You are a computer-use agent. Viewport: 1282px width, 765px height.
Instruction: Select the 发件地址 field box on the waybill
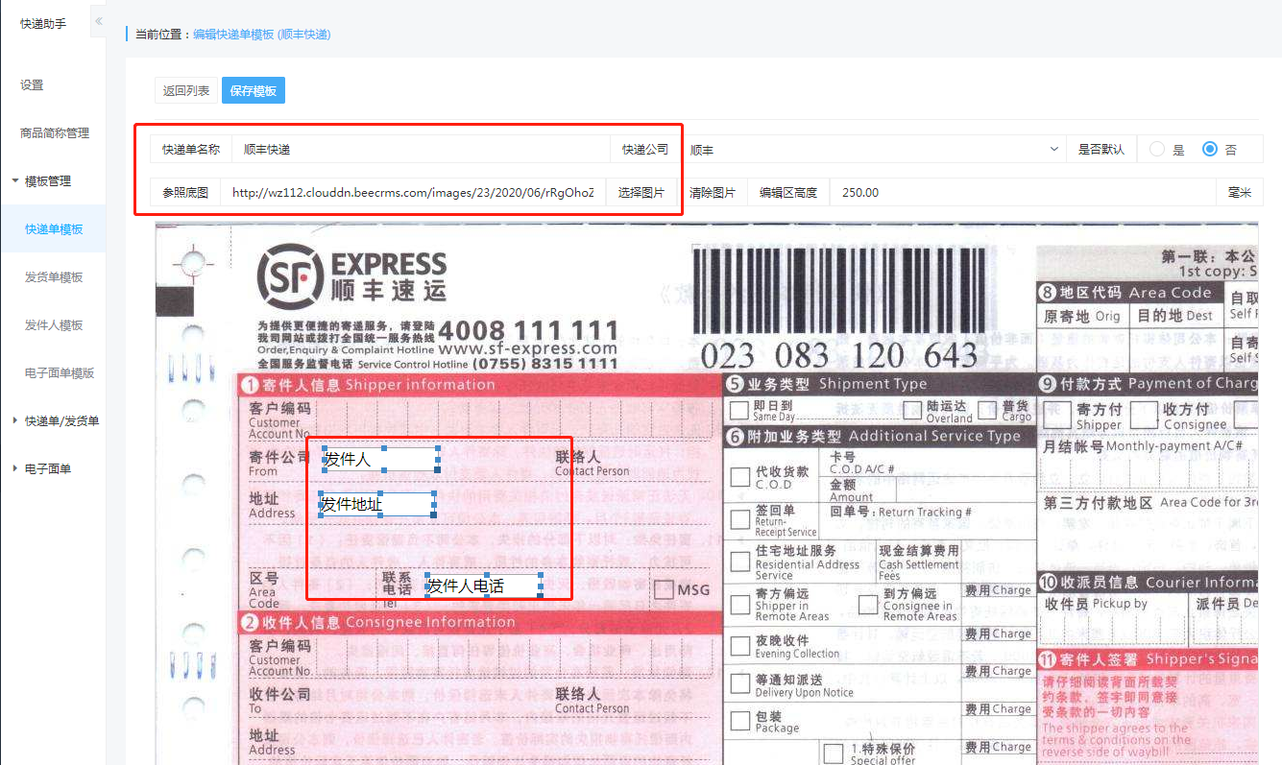click(376, 504)
